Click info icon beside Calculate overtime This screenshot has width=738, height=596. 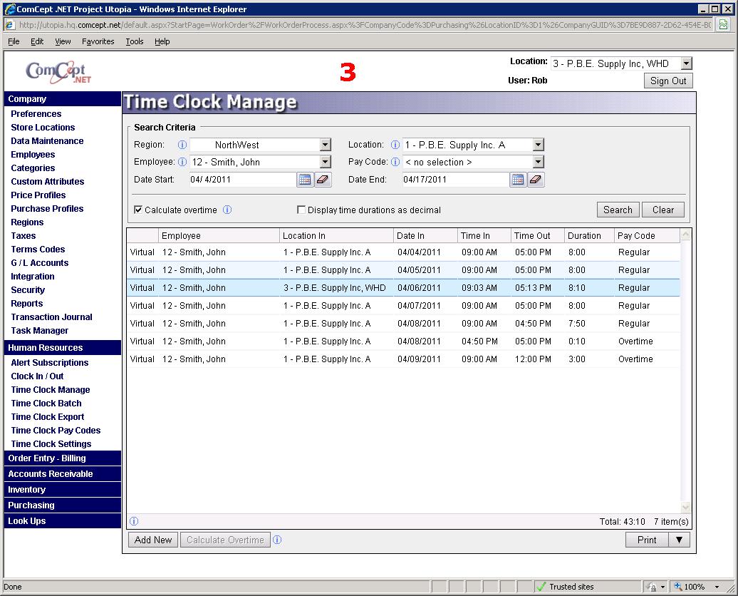click(227, 210)
